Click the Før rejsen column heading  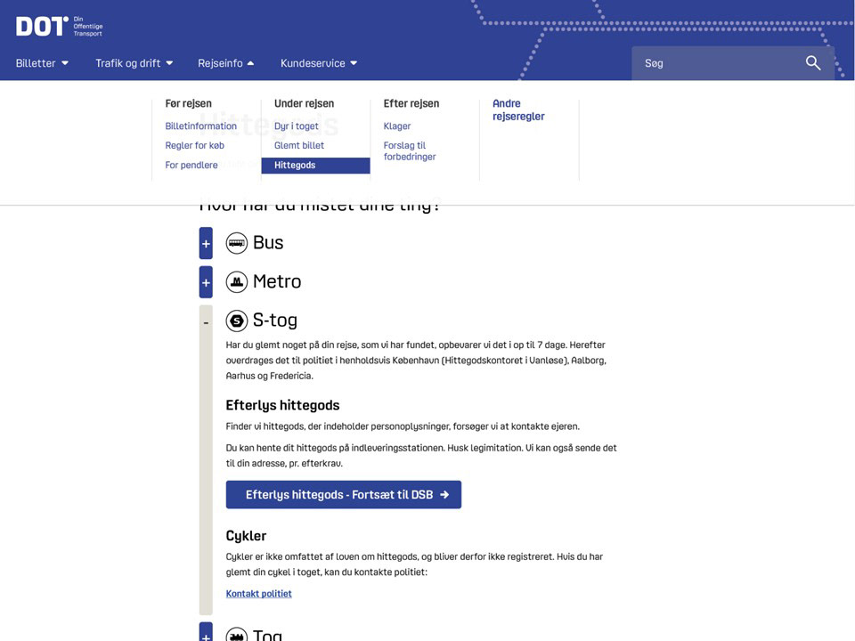coord(188,103)
